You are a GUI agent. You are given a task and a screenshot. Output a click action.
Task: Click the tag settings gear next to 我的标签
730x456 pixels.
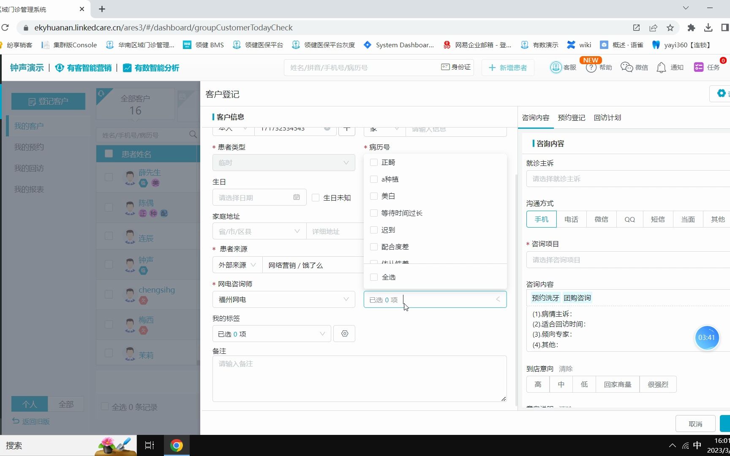tap(344, 334)
